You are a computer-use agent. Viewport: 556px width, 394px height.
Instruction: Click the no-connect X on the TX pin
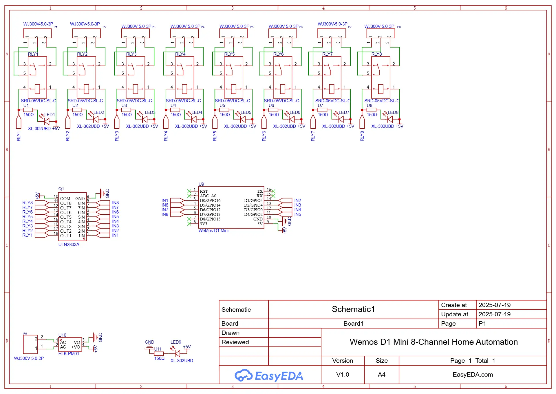click(273, 191)
